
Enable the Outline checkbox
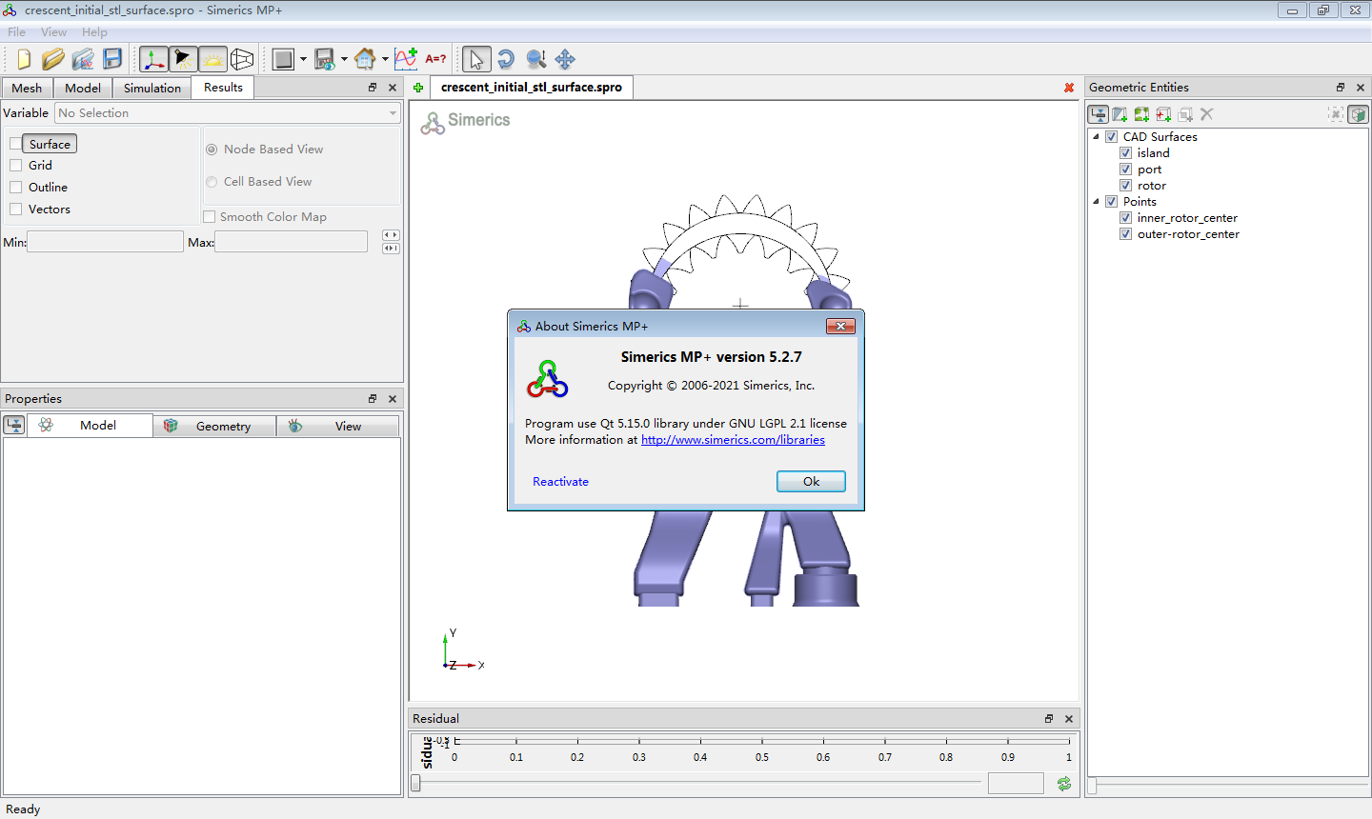[x=15, y=188]
